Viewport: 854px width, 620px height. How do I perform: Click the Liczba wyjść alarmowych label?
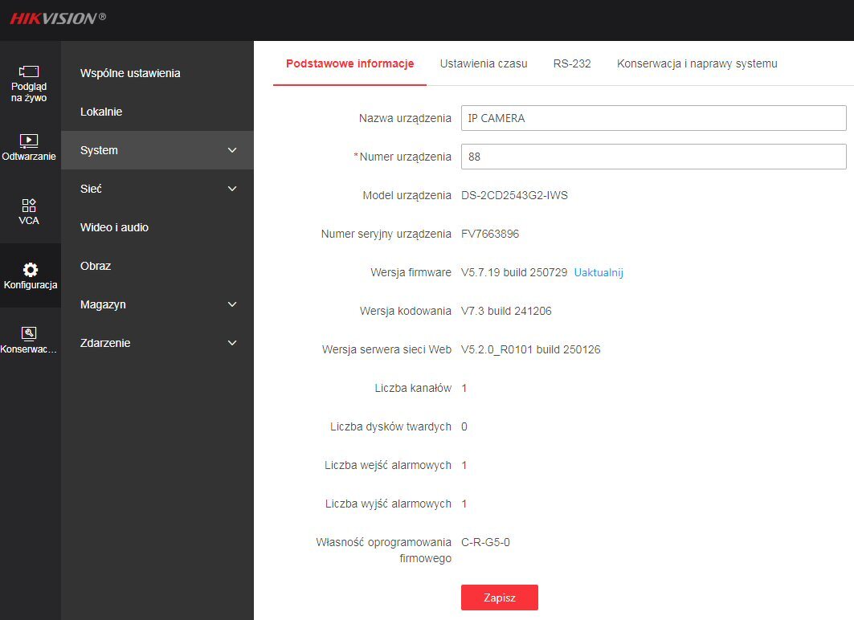click(x=388, y=504)
